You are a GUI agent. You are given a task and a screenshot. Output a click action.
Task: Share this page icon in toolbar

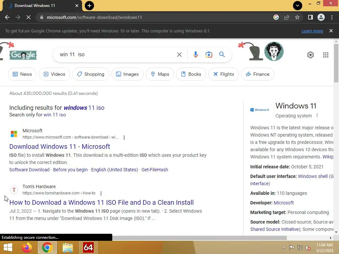point(287,17)
